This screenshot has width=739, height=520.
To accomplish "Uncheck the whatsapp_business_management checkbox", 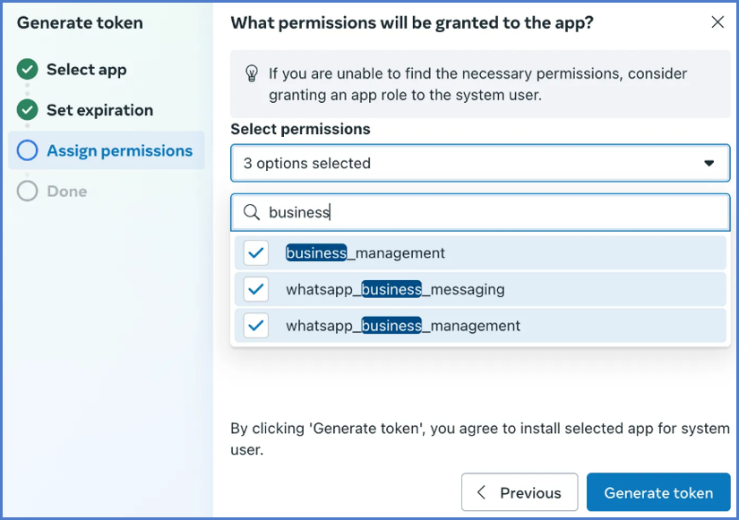I will [x=256, y=325].
